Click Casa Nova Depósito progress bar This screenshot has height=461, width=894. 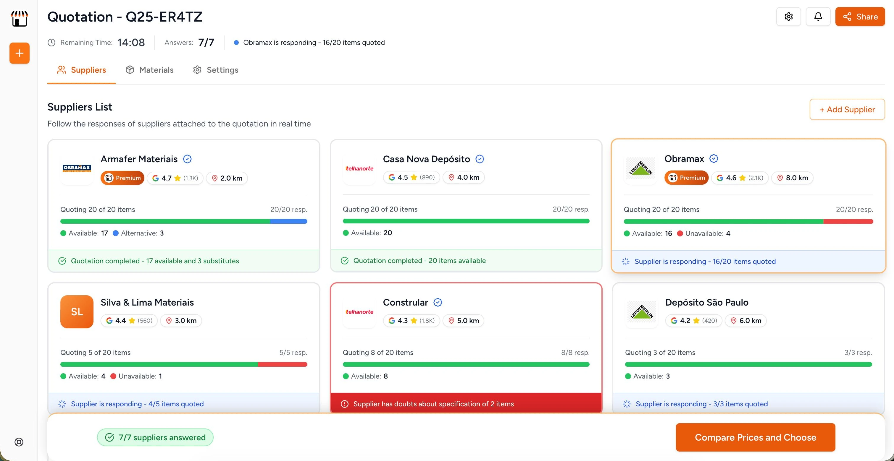[466, 221]
